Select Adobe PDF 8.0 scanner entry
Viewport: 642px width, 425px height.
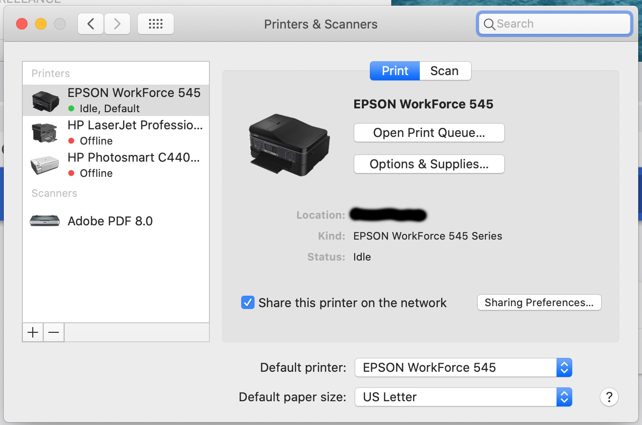(x=116, y=221)
